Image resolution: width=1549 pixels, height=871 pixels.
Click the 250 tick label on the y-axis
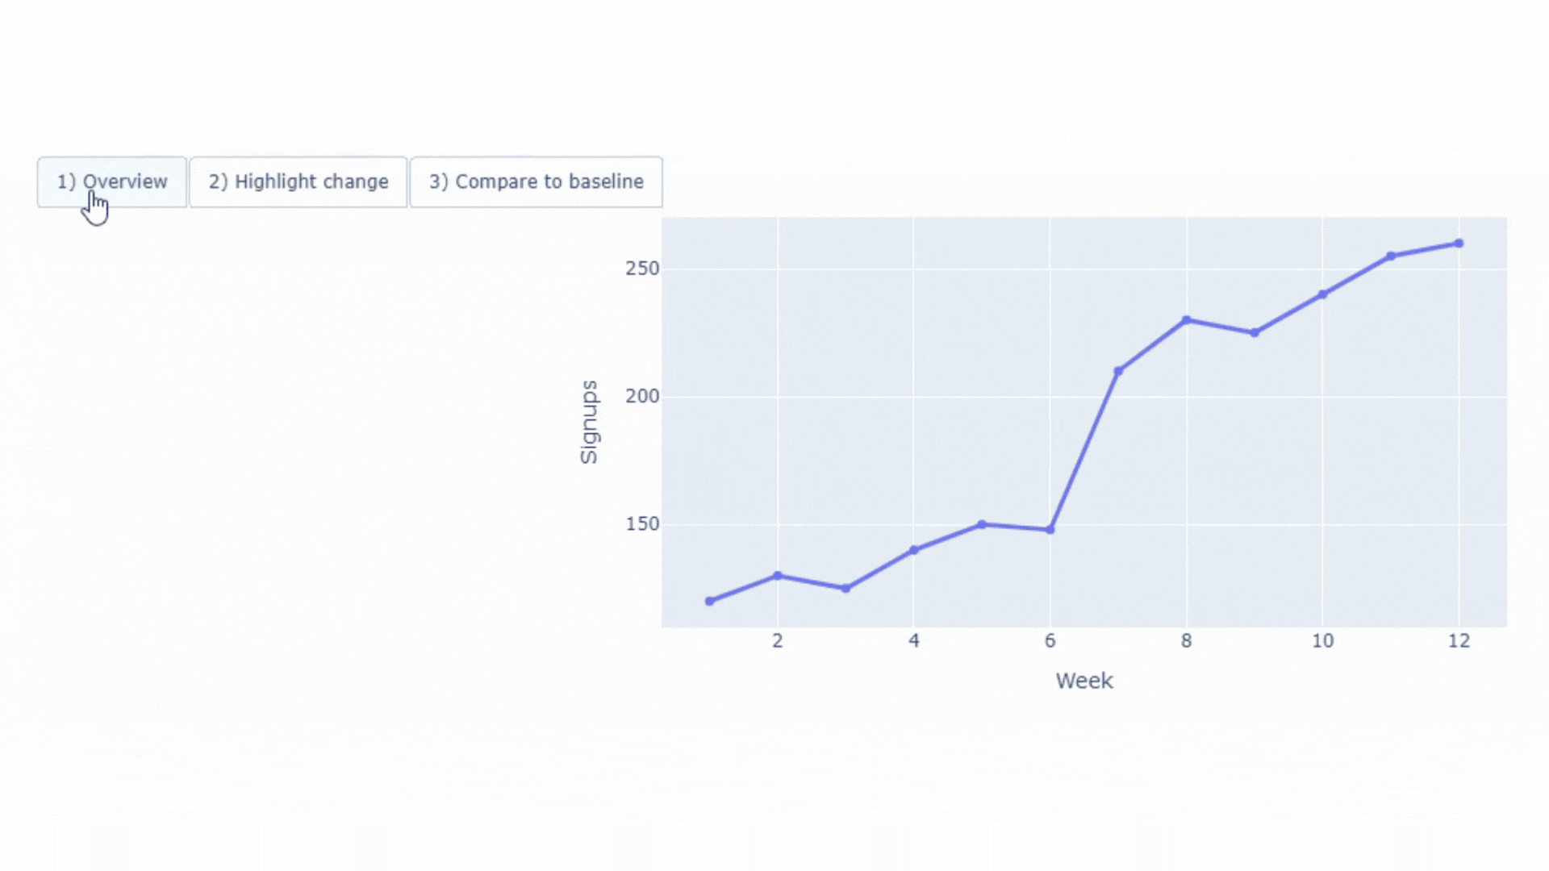[x=642, y=269]
